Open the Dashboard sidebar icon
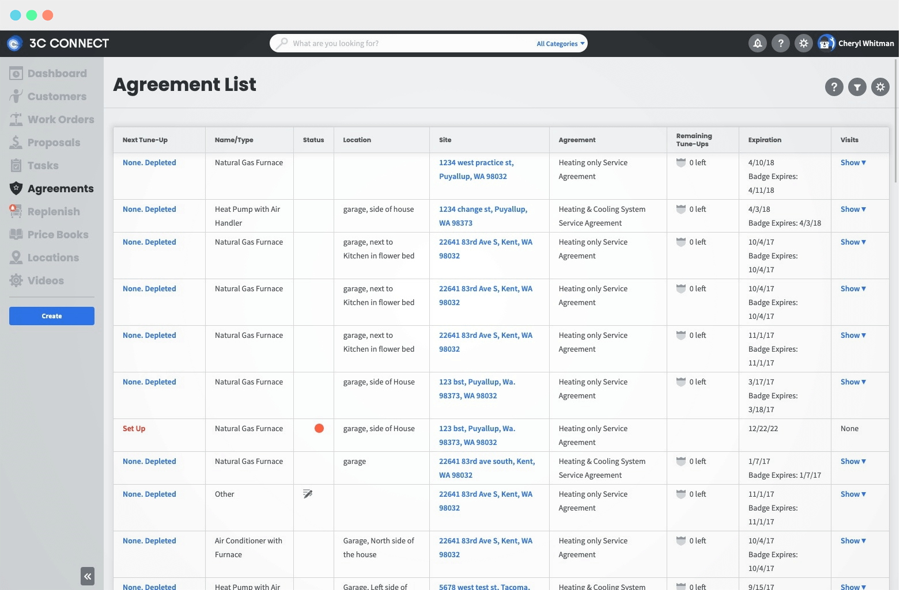 16,73
